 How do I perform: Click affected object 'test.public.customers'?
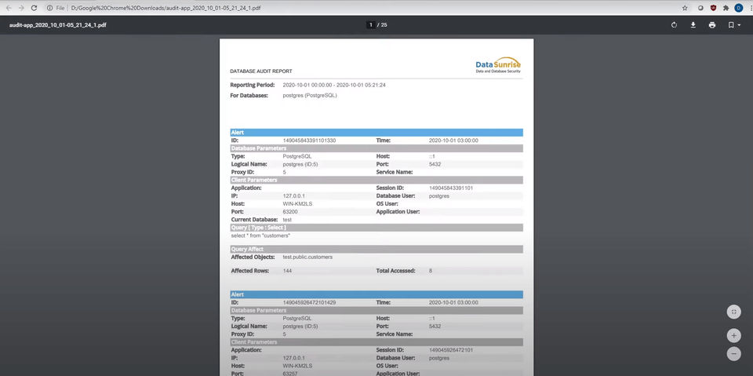point(307,257)
